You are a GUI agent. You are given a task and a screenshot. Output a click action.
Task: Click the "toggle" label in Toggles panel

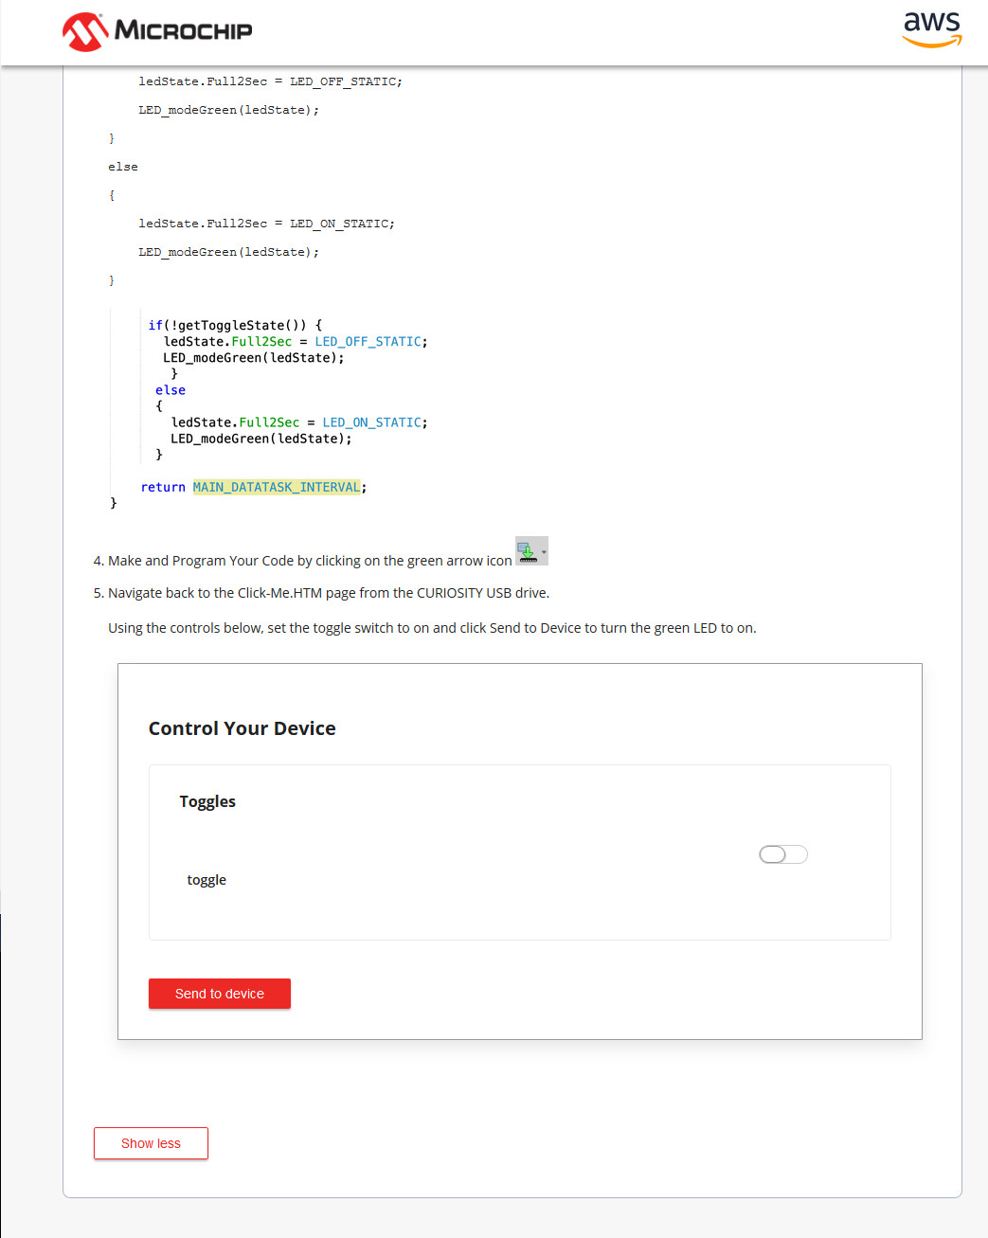pos(207,880)
